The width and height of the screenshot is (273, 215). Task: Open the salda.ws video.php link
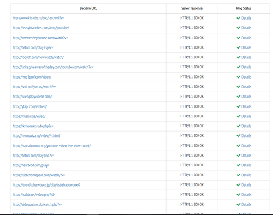coord(34,195)
